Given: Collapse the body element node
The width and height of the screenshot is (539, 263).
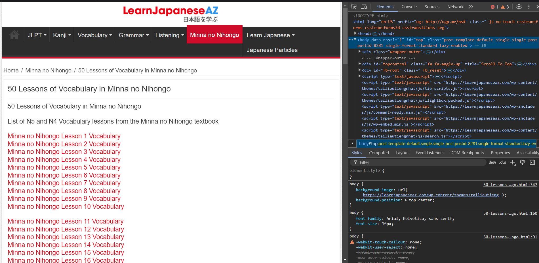Looking at the screenshot, I should point(355,40).
